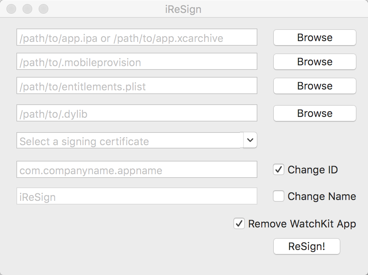Screen dimensions: 368x275
Task: Toggle the Change ID checkbox
Action: coord(279,170)
